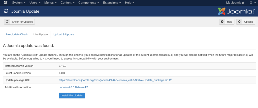Click the sync icon next to Joomla Update title
The width and height of the screenshot is (258, 108).
pos(6,11)
